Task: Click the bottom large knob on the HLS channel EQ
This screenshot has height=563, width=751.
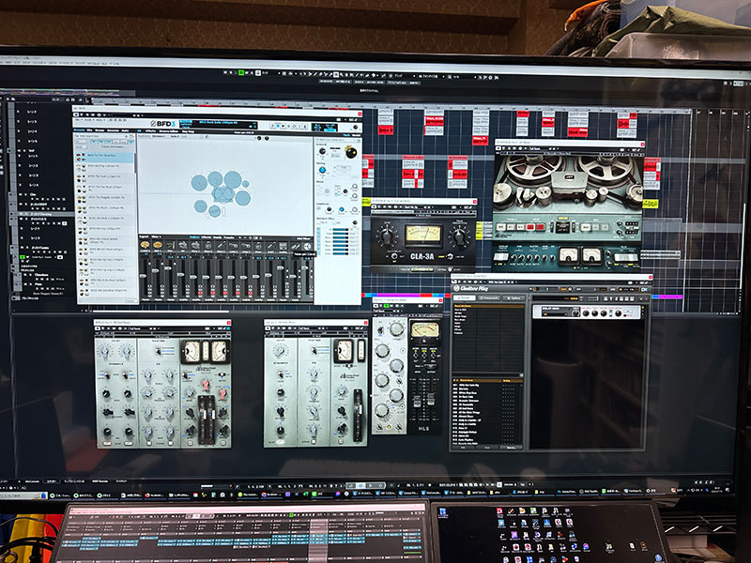Action: click(x=382, y=410)
